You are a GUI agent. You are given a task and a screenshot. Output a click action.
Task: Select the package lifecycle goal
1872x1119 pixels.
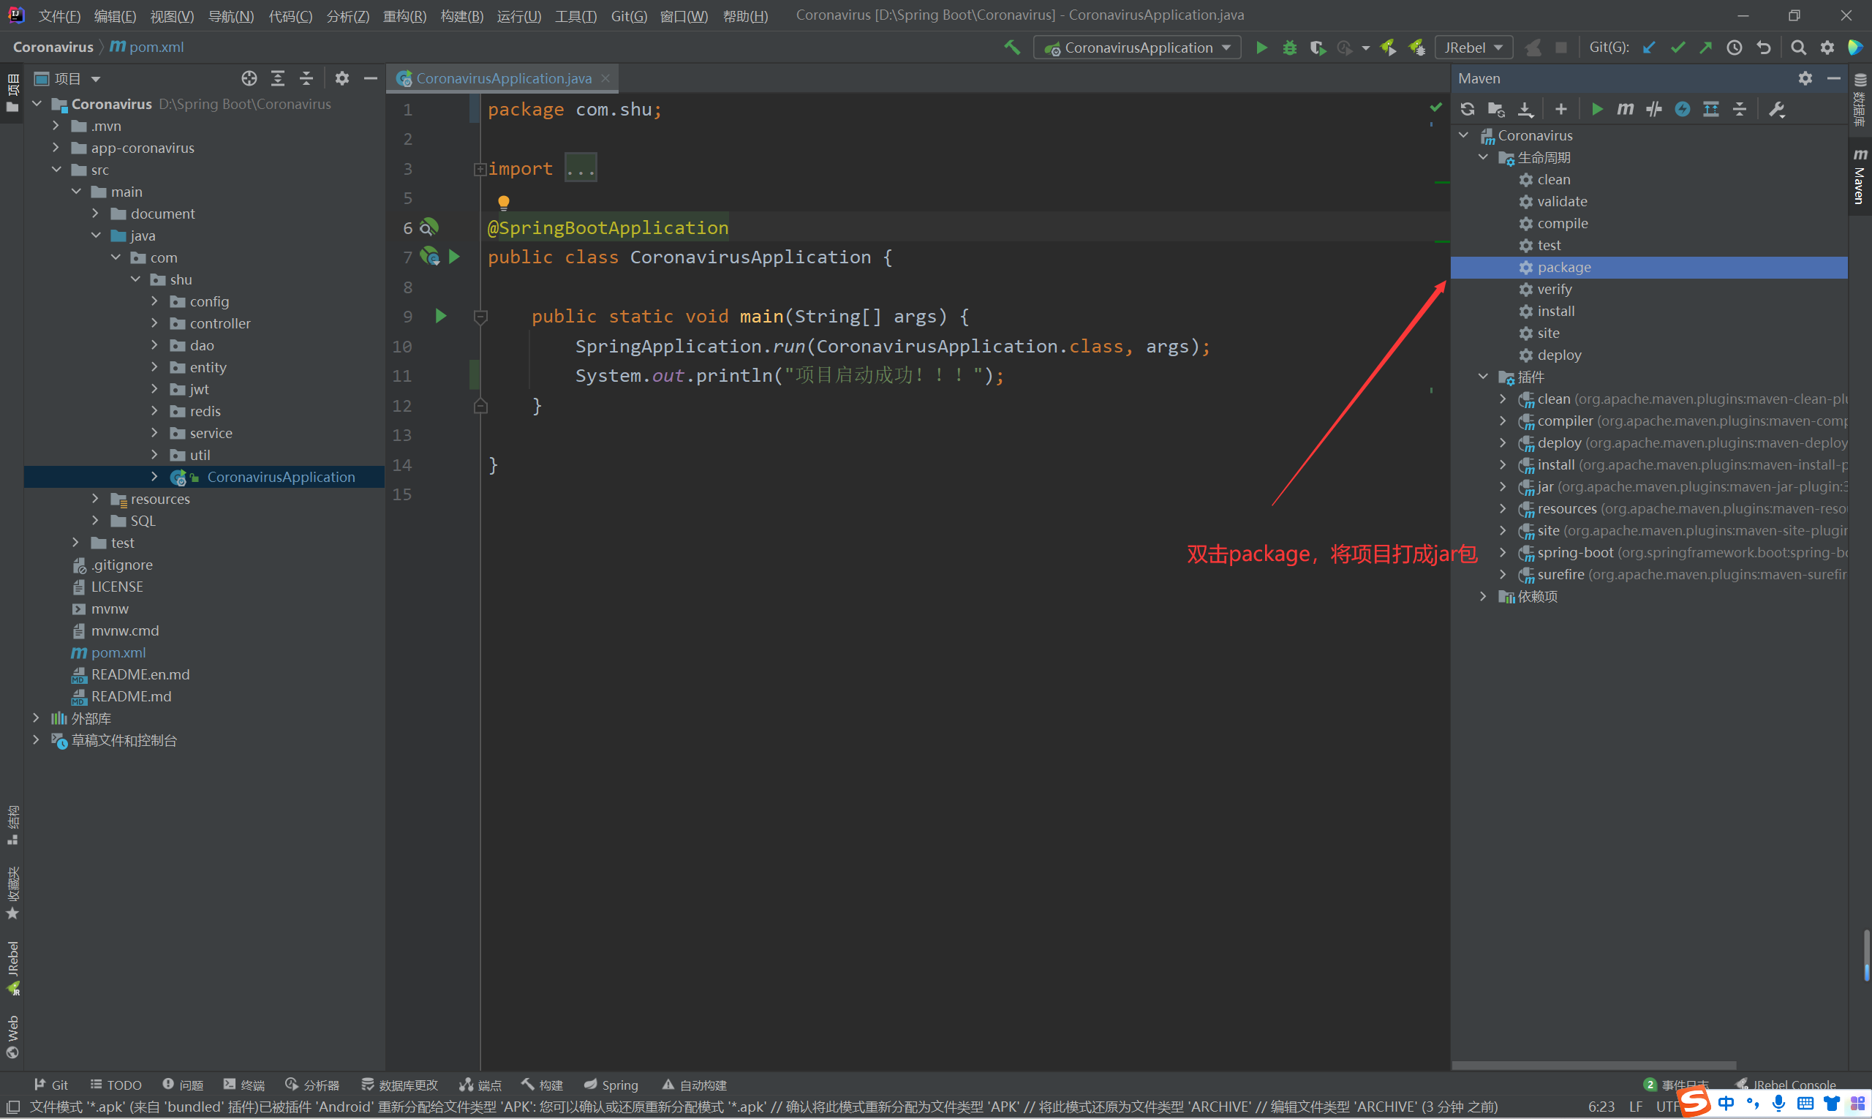pyautogui.click(x=1563, y=268)
